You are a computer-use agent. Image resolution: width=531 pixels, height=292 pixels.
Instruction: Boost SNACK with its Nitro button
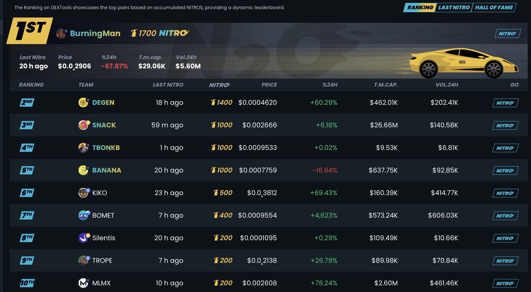(x=505, y=126)
